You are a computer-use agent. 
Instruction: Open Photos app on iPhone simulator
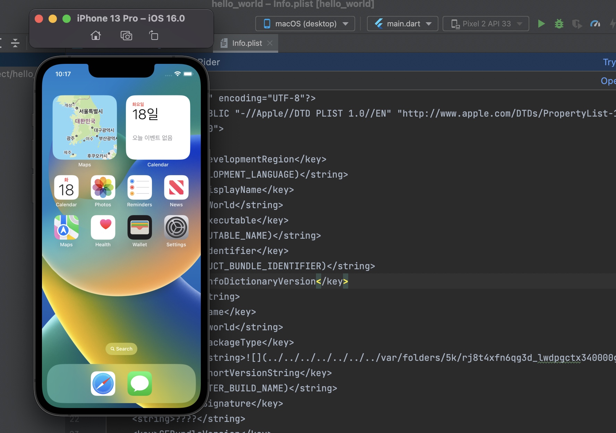click(103, 188)
